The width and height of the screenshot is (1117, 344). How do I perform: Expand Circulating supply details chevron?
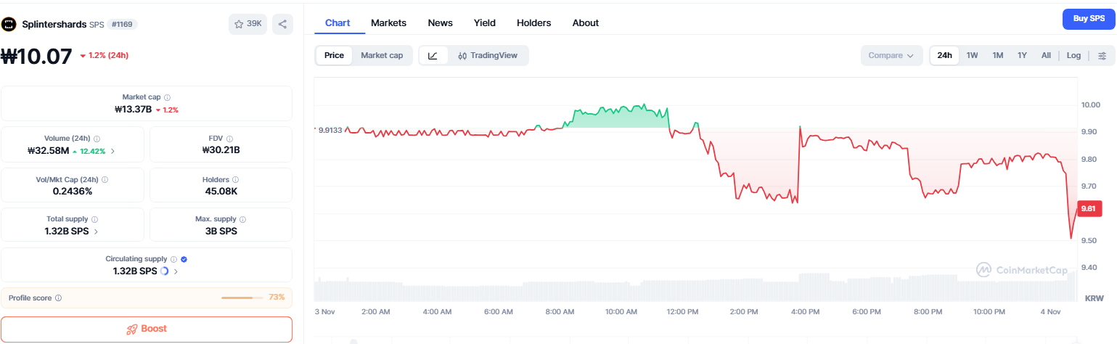[x=176, y=271]
